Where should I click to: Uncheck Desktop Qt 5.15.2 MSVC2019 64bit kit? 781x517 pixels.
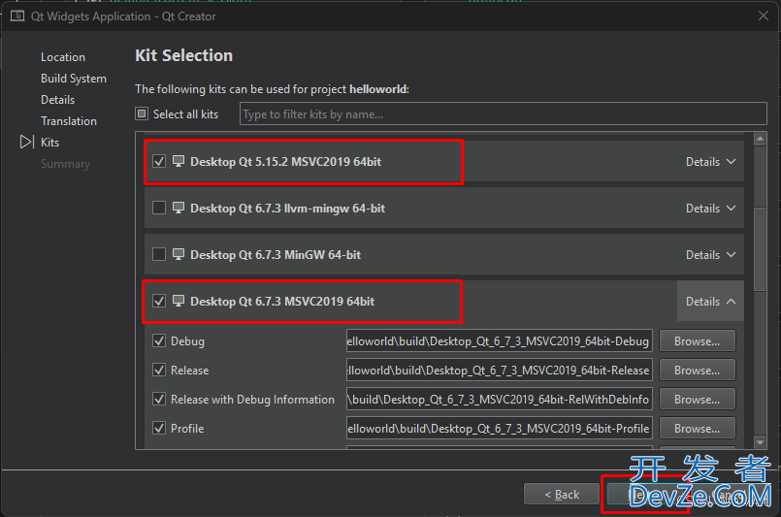point(159,161)
